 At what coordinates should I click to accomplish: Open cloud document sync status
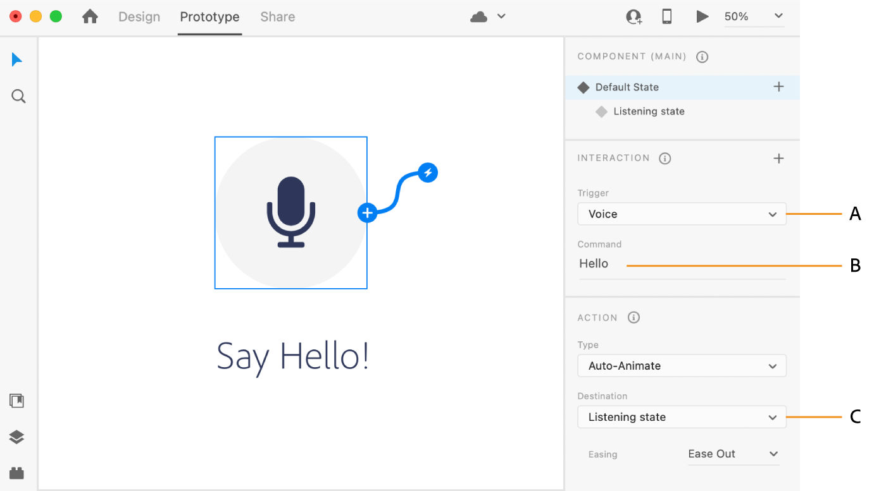(x=480, y=16)
